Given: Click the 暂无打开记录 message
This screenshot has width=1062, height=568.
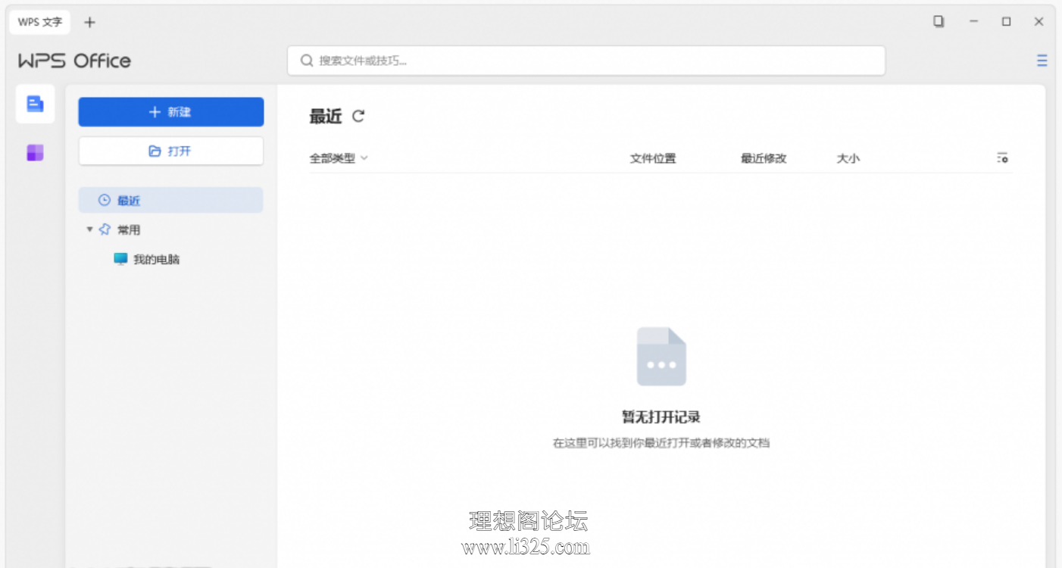Looking at the screenshot, I should click(x=661, y=417).
